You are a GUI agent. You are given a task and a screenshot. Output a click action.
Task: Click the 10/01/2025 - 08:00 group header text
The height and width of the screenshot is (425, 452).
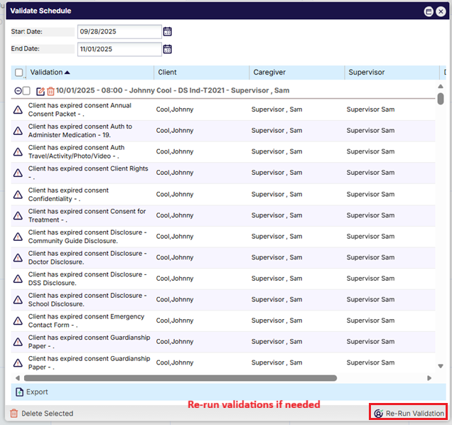173,90
